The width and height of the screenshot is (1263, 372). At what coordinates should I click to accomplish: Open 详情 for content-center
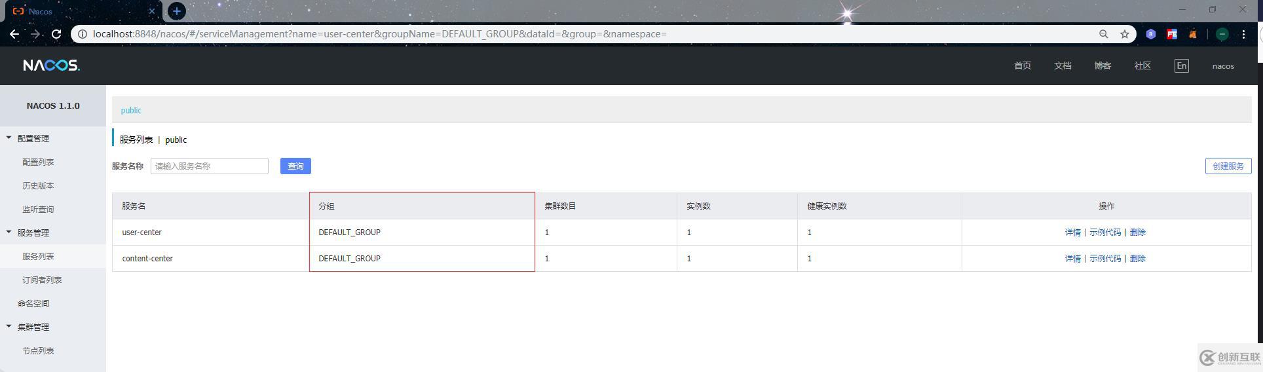pyautogui.click(x=1072, y=258)
